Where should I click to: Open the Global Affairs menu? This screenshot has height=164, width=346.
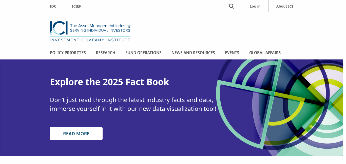tap(265, 53)
